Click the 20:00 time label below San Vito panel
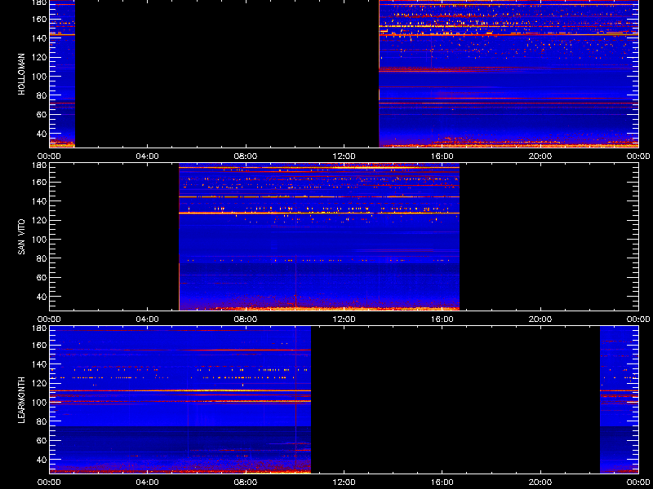 pos(540,319)
